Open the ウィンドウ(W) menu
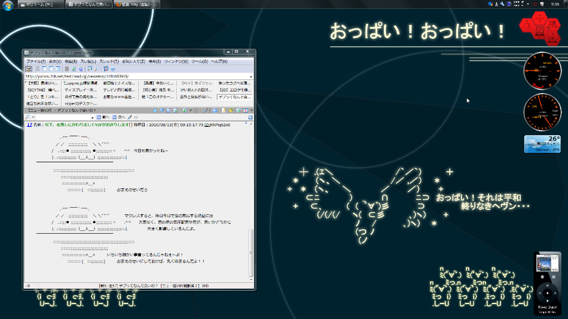Screen dimensions: 568x319 [x=176, y=61]
